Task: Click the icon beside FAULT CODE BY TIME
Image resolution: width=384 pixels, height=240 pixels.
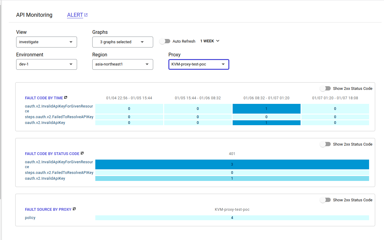Action: coord(66,98)
